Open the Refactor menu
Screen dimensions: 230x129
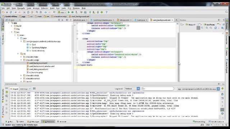(x=45, y=8)
